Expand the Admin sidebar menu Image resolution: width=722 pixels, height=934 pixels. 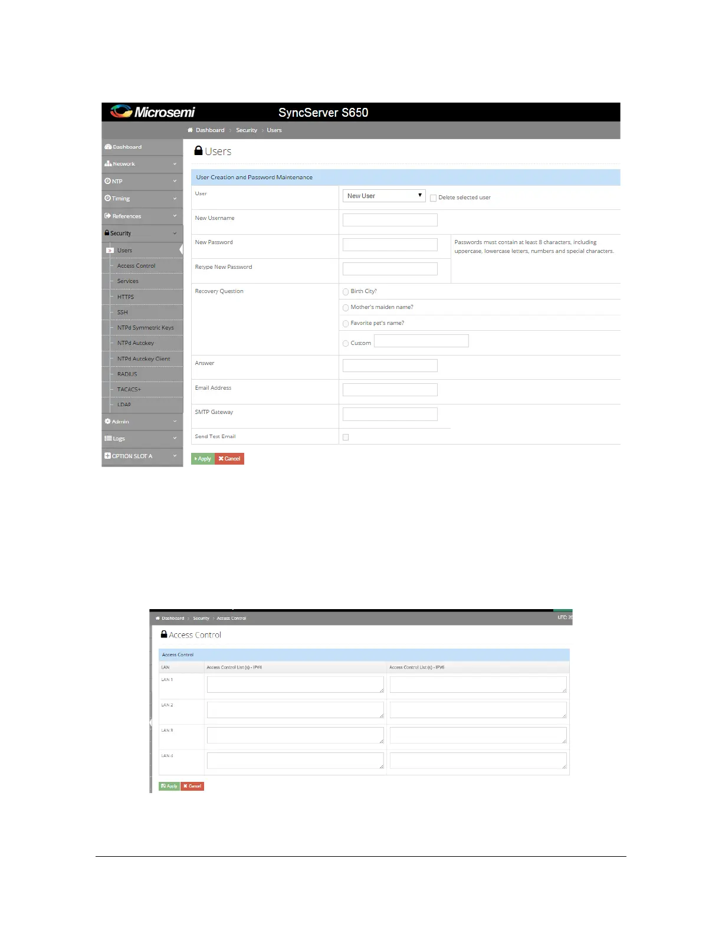pos(142,422)
